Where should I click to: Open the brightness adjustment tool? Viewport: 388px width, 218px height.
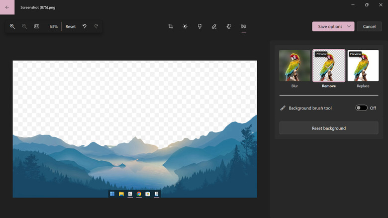click(x=185, y=26)
